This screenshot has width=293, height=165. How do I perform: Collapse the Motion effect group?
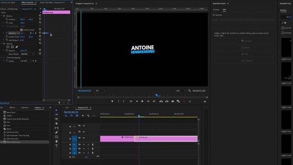click(1, 16)
